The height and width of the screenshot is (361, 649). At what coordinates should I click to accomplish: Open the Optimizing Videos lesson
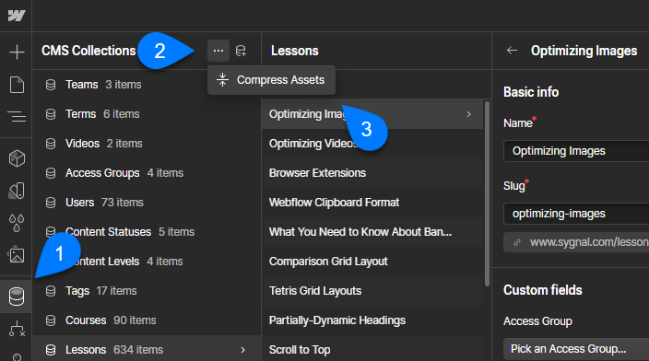372,144
